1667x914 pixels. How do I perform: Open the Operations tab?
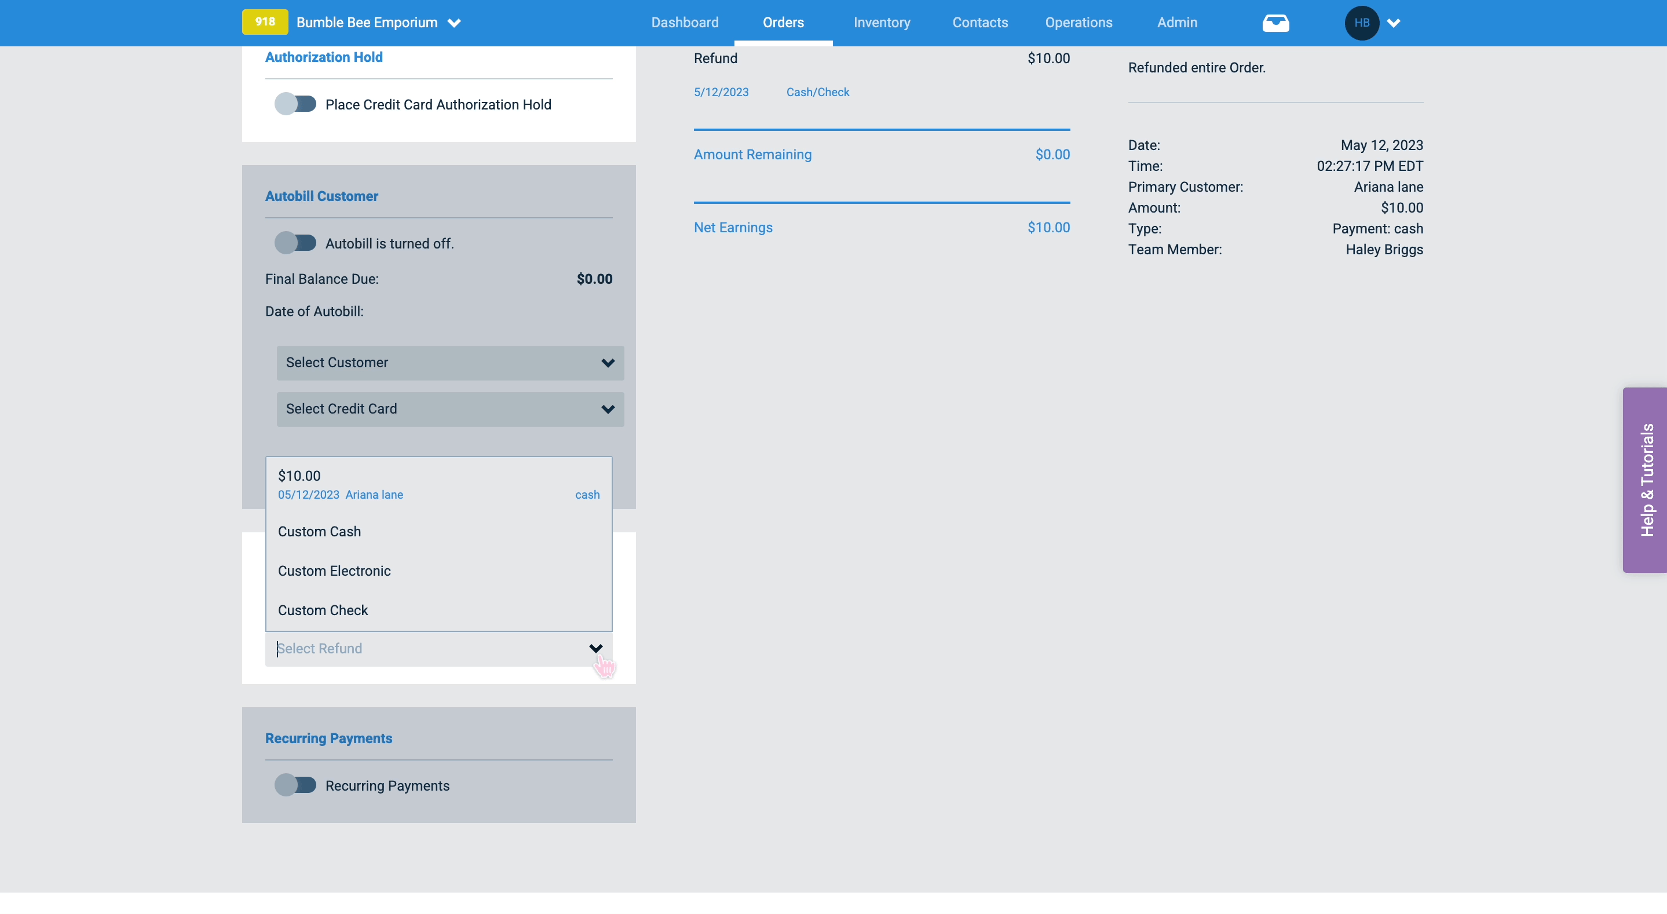[x=1079, y=23]
